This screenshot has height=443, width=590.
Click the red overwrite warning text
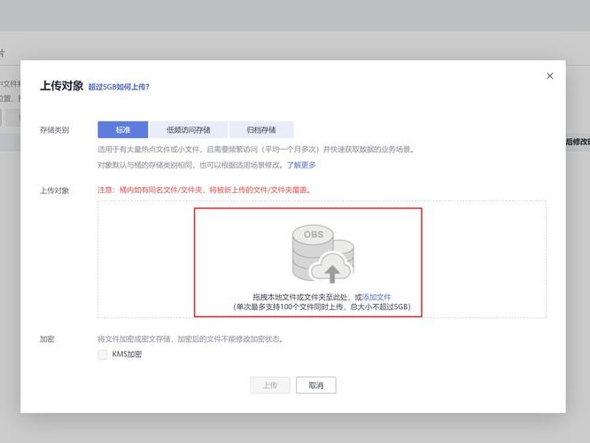(205, 190)
